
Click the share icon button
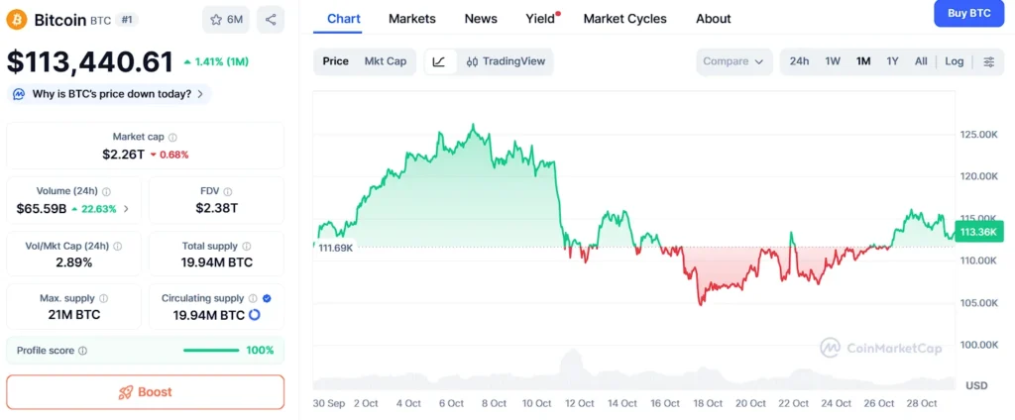click(x=270, y=19)
